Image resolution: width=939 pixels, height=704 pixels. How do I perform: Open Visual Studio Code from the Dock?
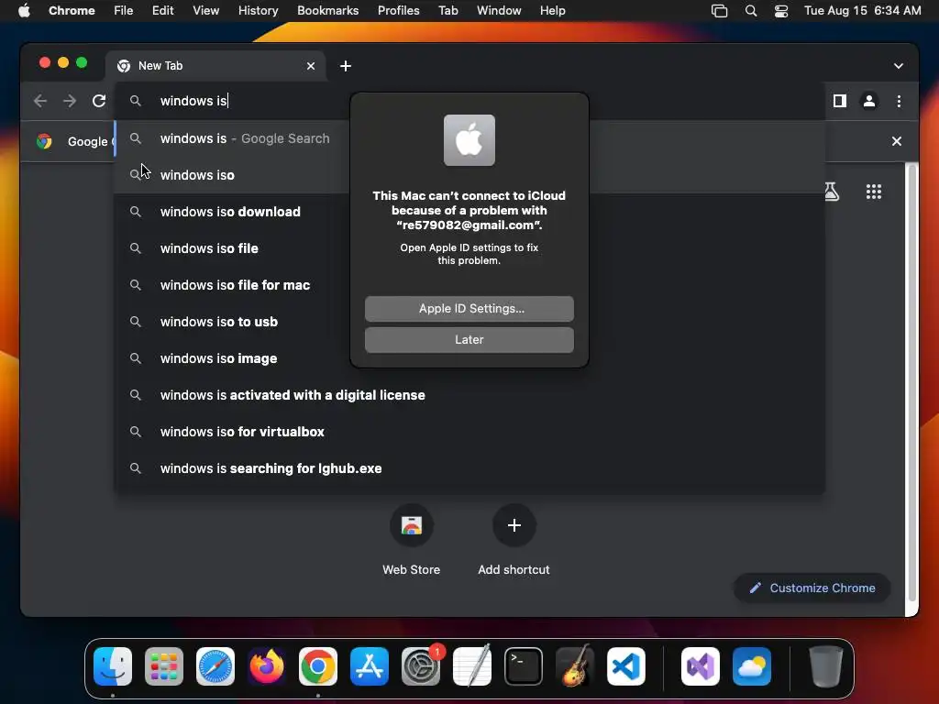[x=625, y=666]
